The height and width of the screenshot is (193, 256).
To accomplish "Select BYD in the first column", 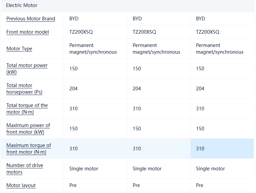I will click(x=74, y=19).
